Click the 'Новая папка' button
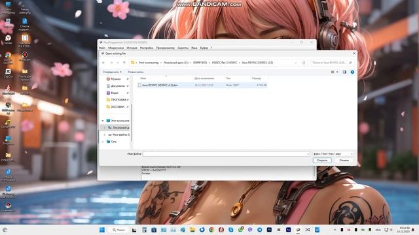The width and height of the screenshot is (419, 235). (x=136, y=72)
